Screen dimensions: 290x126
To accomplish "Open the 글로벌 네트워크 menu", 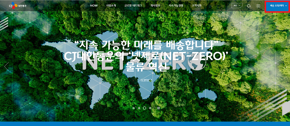I will [x=133, y=5].
